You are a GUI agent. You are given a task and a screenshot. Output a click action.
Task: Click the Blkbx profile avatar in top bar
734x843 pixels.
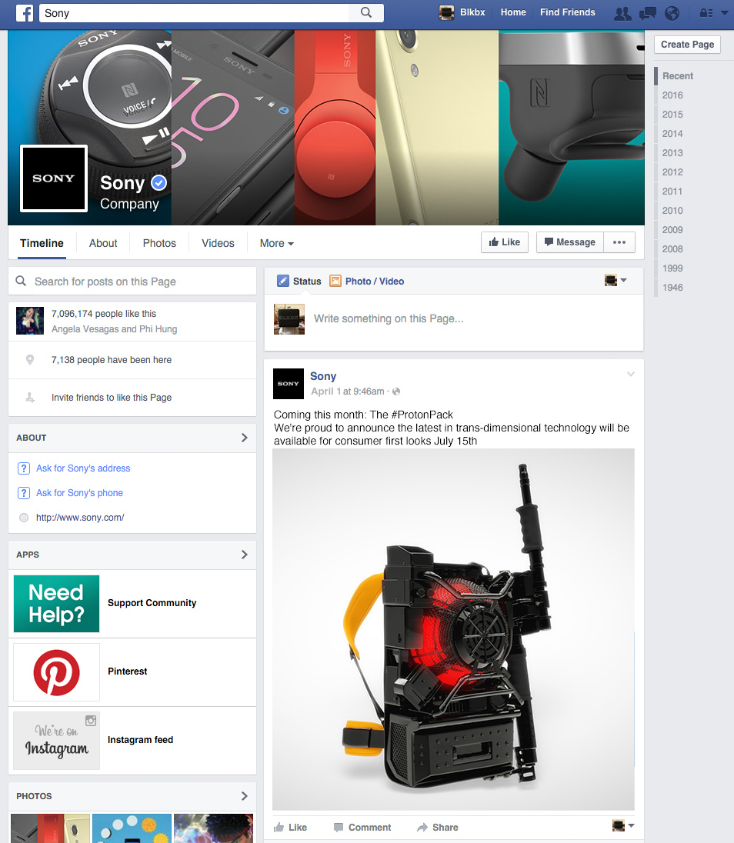[x=446, y=12]
